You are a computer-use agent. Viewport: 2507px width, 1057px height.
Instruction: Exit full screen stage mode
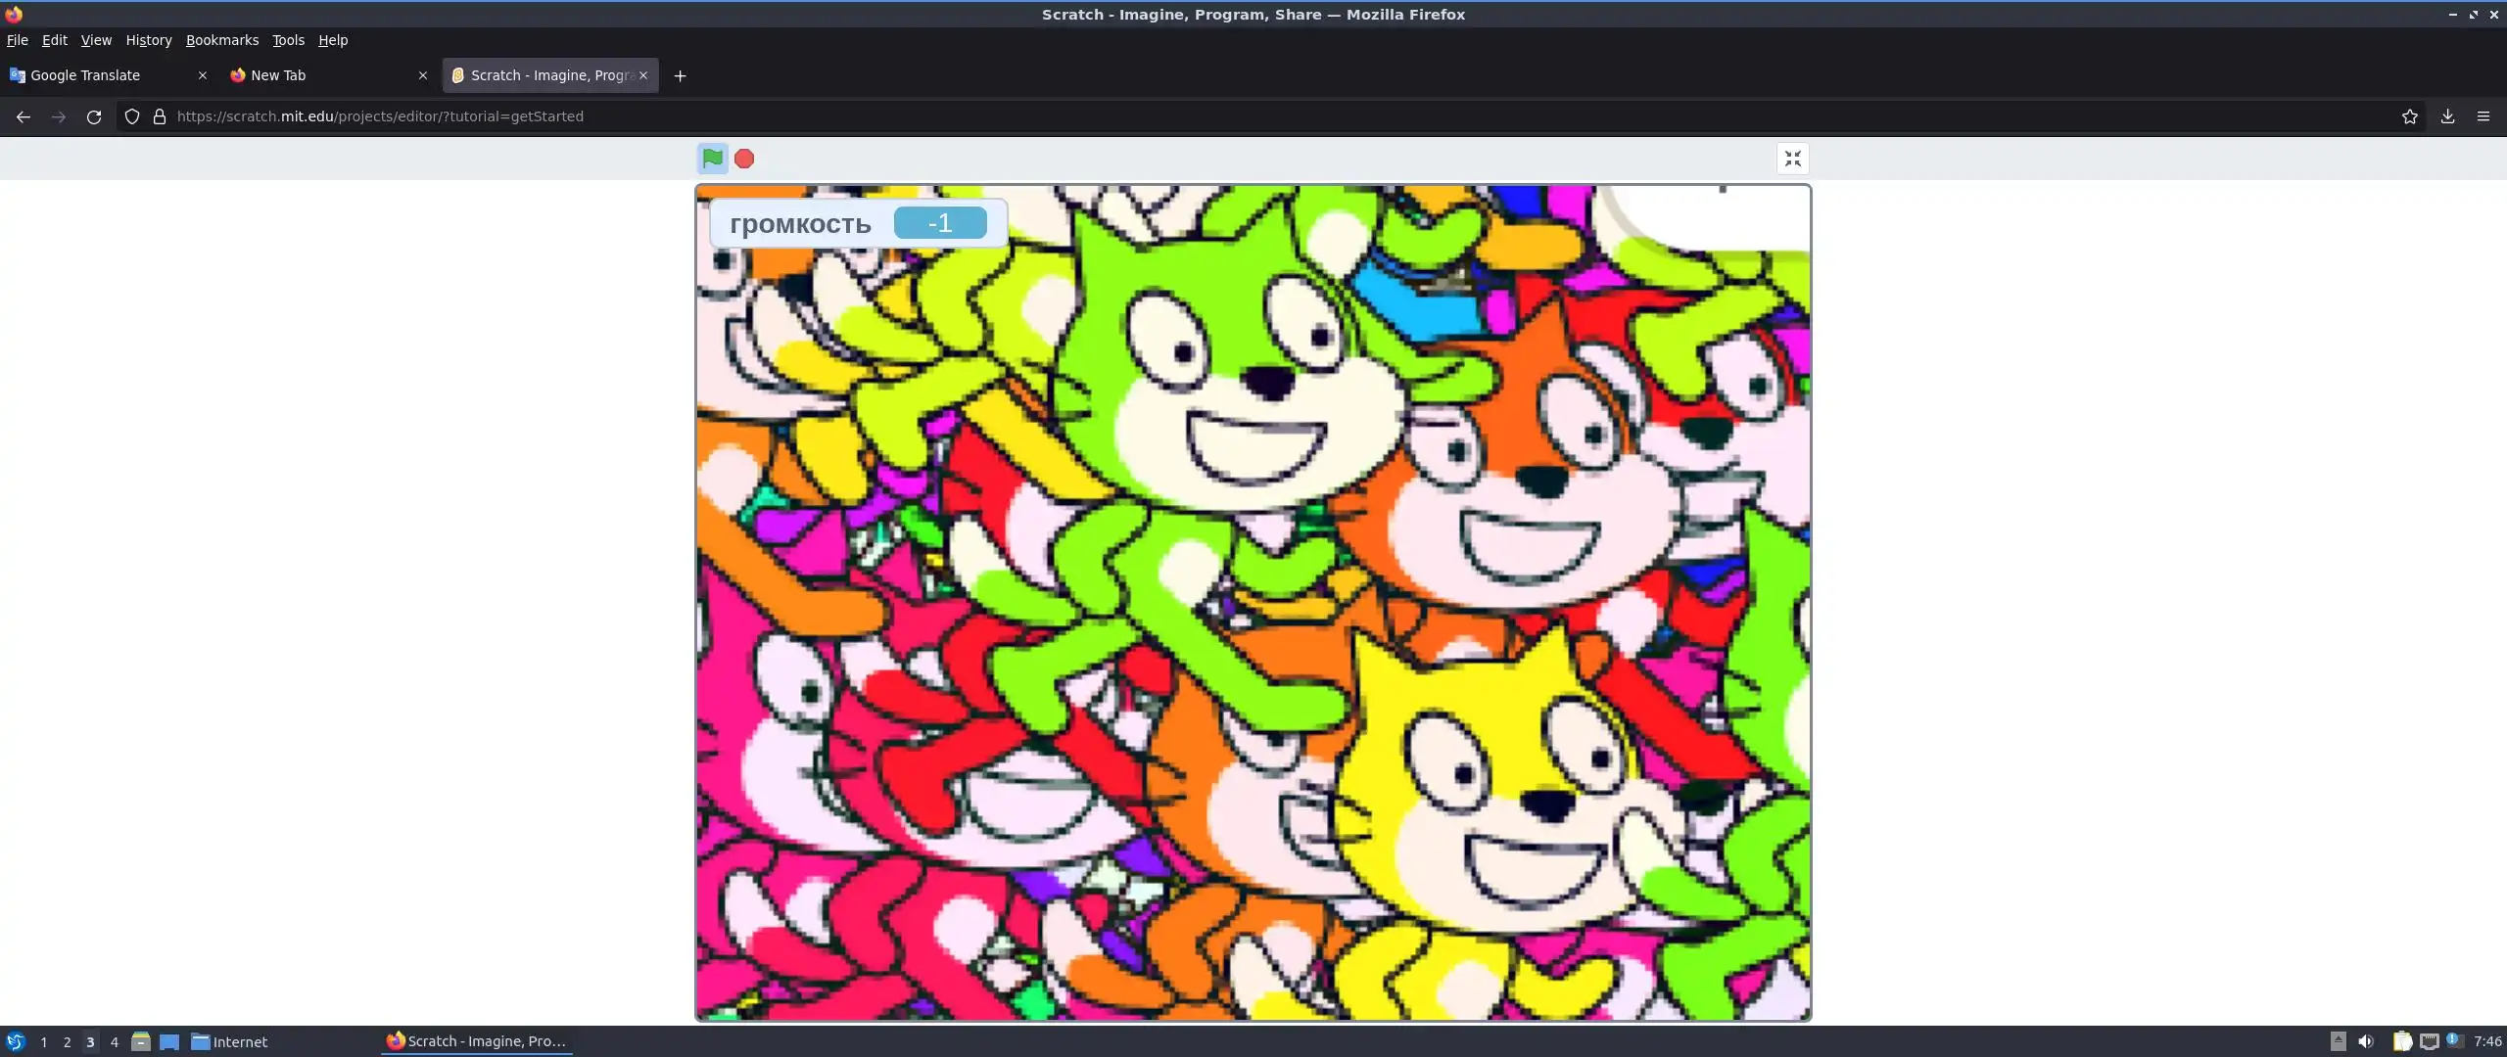[1792, 159]
